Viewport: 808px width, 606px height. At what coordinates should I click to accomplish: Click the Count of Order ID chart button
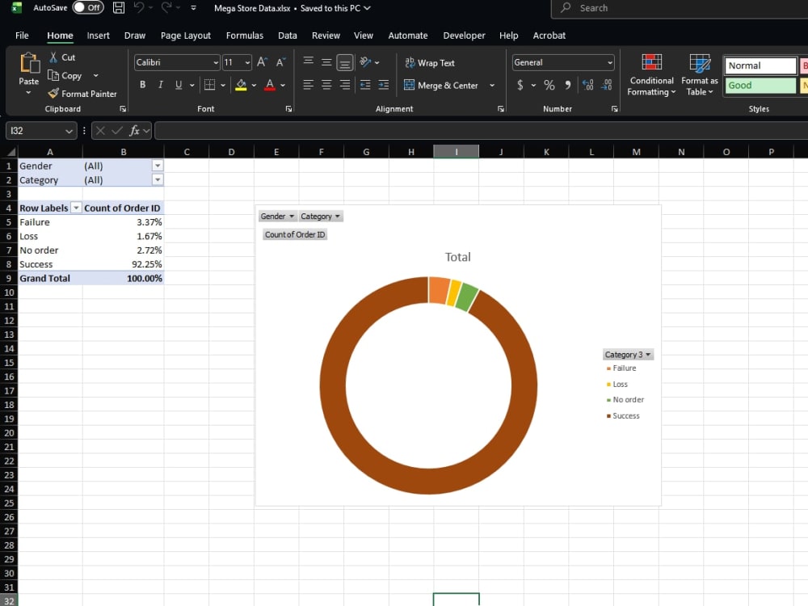[x=295, y=234]
